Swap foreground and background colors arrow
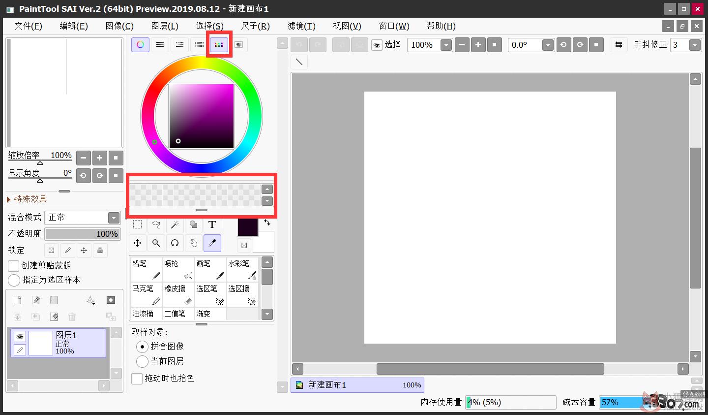This screenshot has height=415, width=708. (267, 223)
